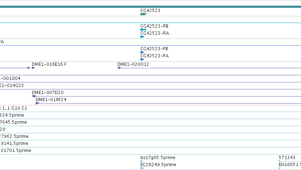This screenshot has width=301, height=170.
Task: Select the label ending in 014G23
Action: (x=12, y=86)
